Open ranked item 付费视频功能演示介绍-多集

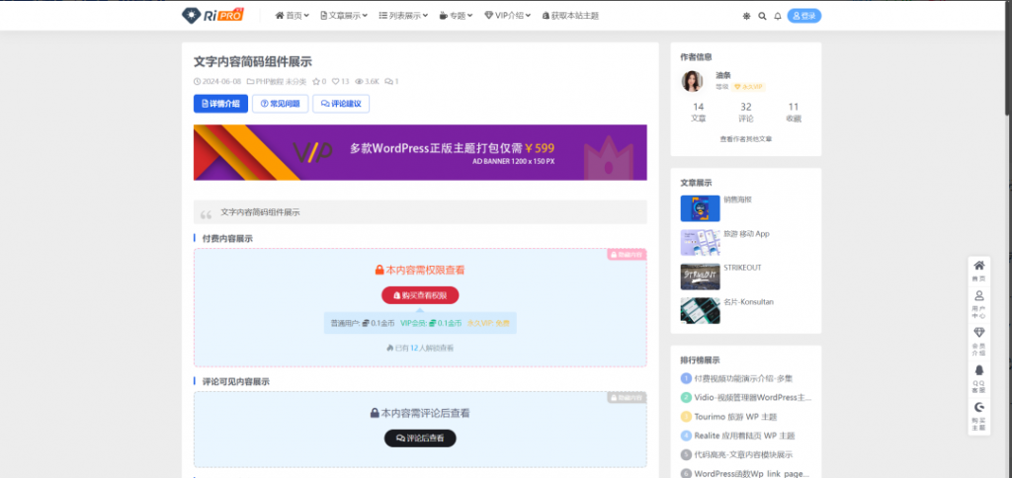[743, 378]
